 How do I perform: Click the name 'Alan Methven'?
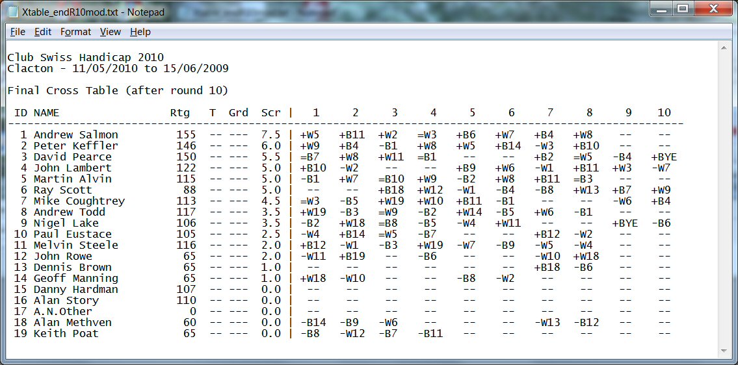72,323
